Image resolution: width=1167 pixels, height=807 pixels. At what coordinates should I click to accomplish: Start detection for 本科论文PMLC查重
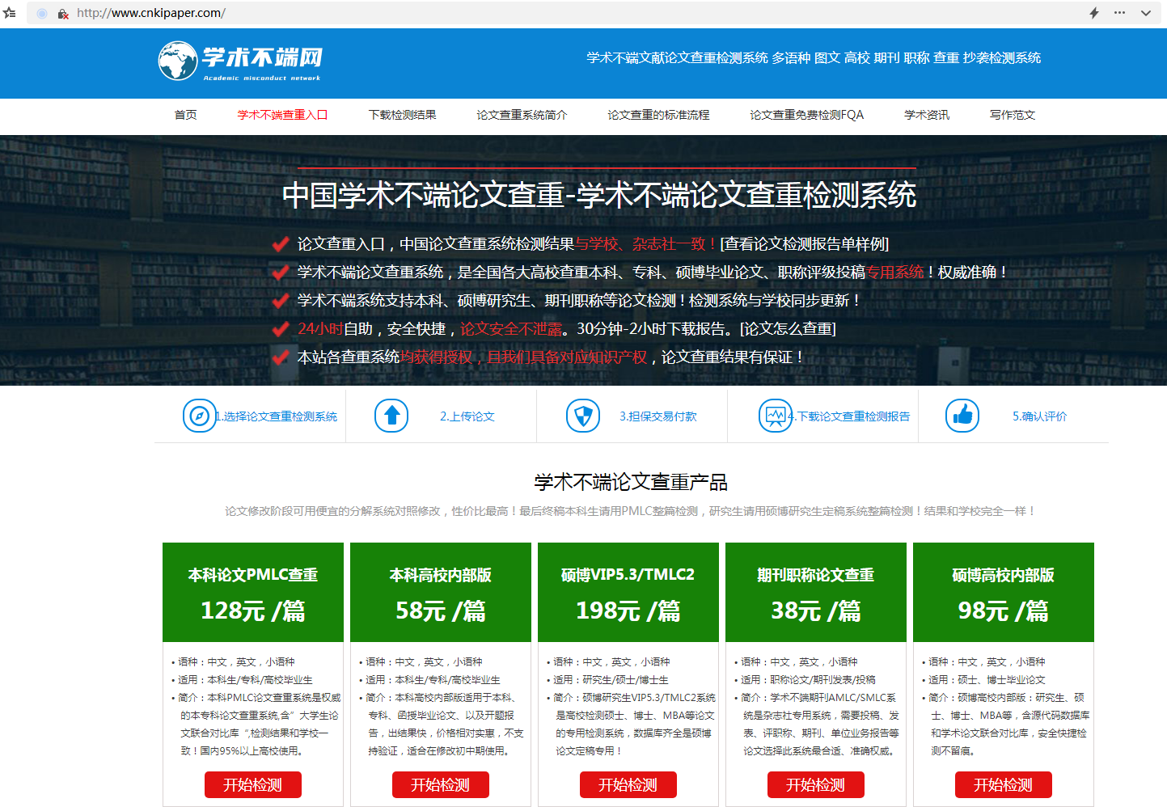(253, 784)
